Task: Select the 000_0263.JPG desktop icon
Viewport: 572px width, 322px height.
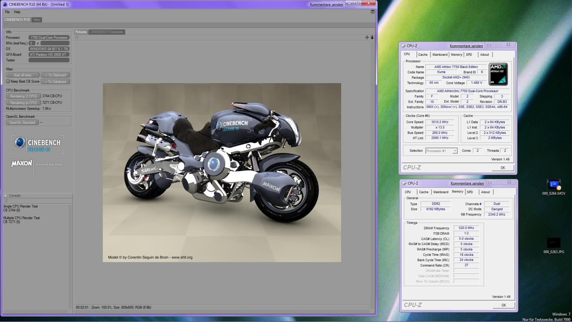Action: [554, 245]
